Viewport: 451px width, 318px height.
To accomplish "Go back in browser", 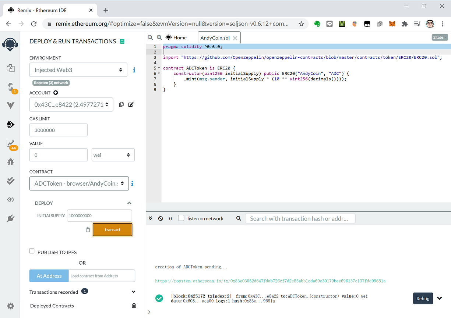I will (x=8, y=24).
